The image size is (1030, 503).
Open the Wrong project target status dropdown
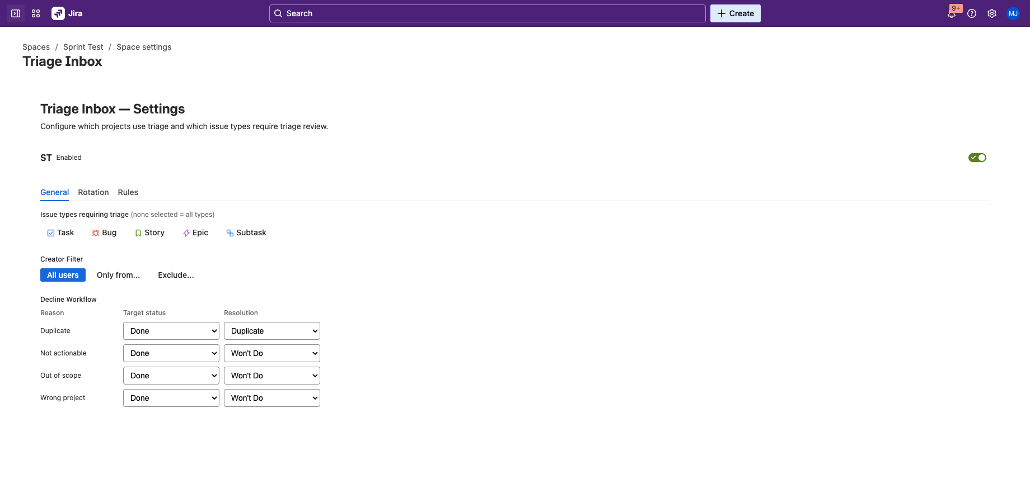(171, 397)
